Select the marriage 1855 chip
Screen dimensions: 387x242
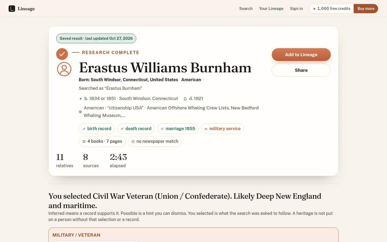point(178,129)
